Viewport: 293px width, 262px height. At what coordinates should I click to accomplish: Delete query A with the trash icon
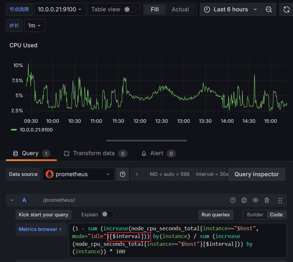(267, 200)
